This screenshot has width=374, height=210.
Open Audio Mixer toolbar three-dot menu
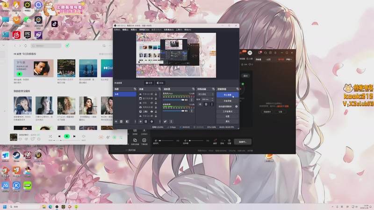(171, 121)
